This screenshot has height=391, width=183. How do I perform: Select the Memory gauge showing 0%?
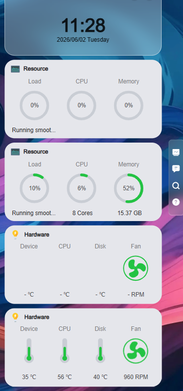pos(129,105)
